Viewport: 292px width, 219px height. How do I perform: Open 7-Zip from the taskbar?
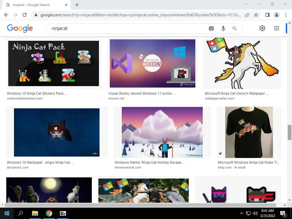click(x=63, y=213)
